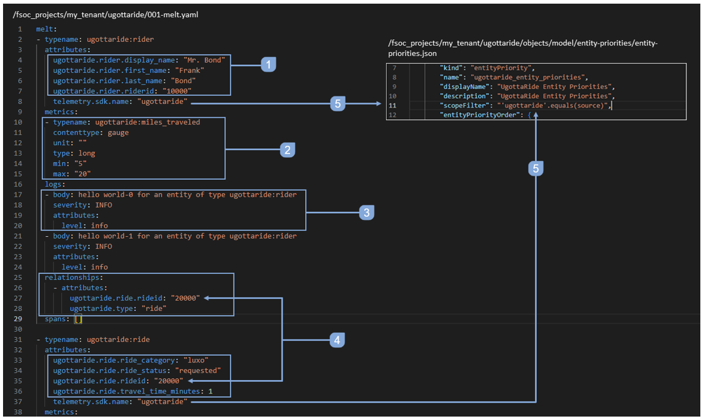The image size is (704, 419).
Task: Click the callout badge numbered 1
Action: tap(269, 64)
